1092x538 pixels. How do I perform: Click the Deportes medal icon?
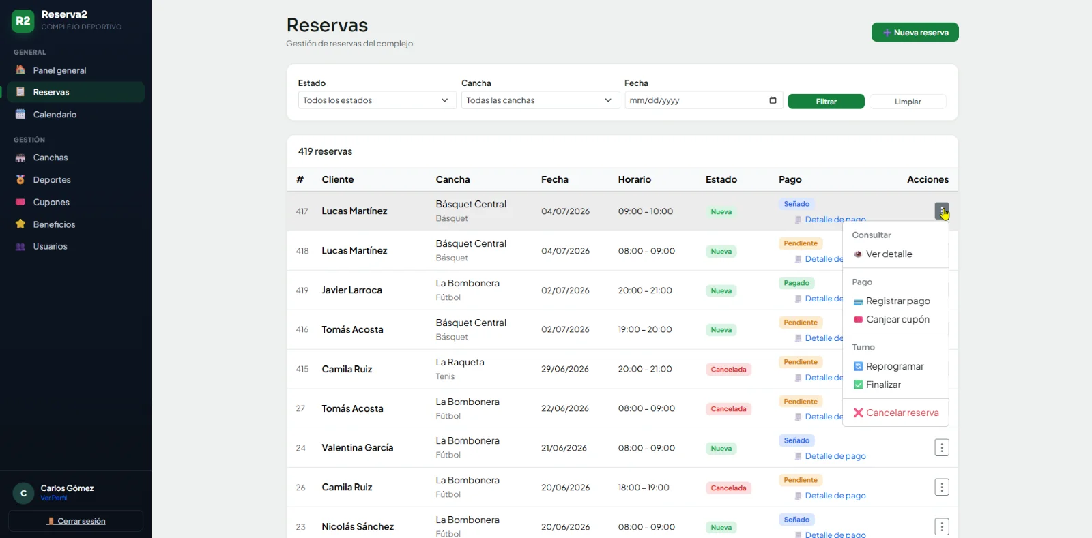coord(20,180)
